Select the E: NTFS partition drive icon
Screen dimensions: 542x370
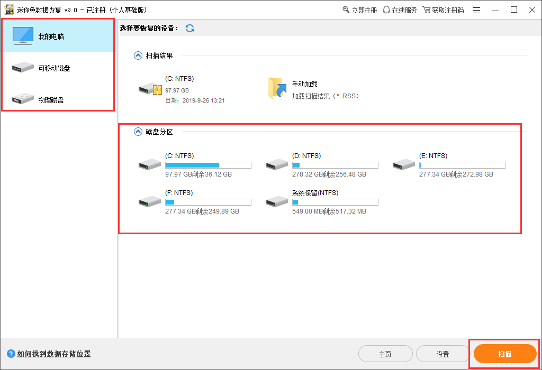coord(404,164)
